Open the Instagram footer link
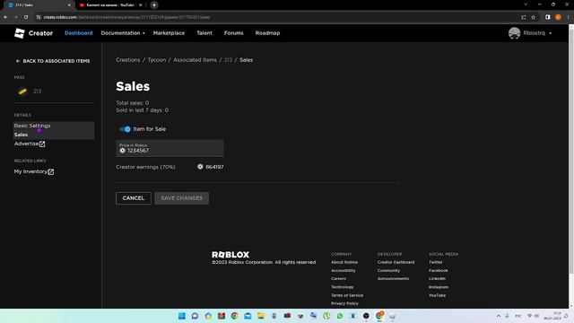Viewport: 574px width, 323px height. (439, 287)
